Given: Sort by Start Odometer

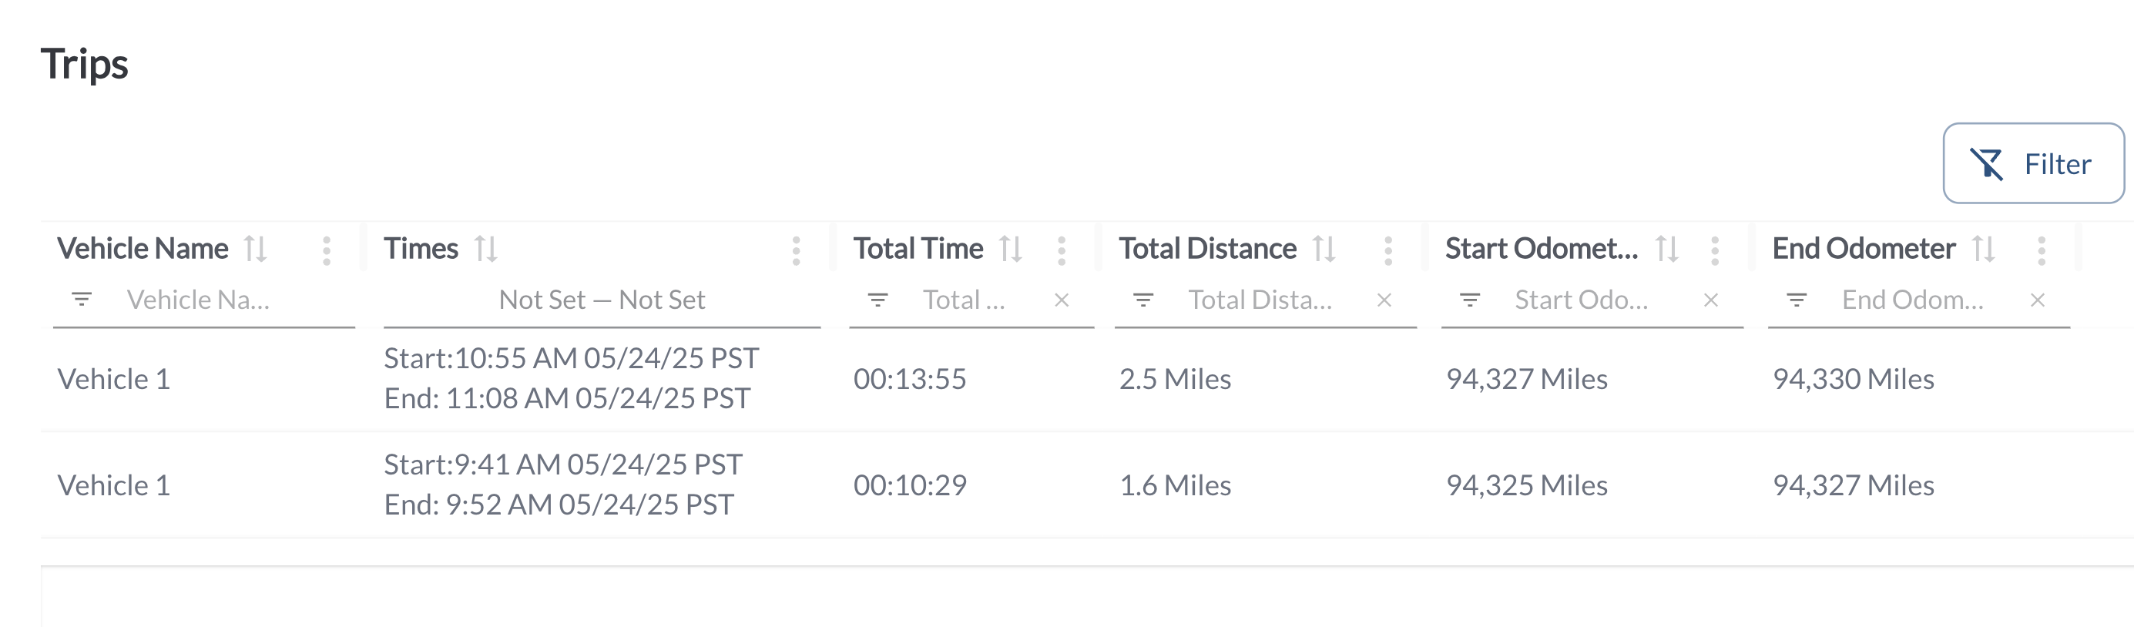Looking at the screenshot, I should pyautogui.click(x=1666, y=250).
